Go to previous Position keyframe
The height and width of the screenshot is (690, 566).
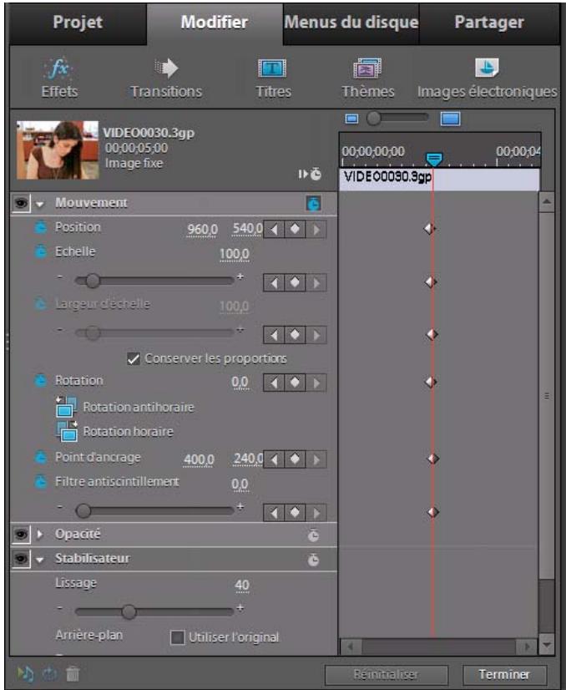click(274, 229)
